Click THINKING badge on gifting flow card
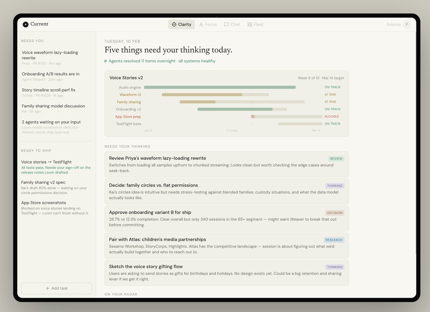The height and width of the screenshot is (312, 430). 335,267
